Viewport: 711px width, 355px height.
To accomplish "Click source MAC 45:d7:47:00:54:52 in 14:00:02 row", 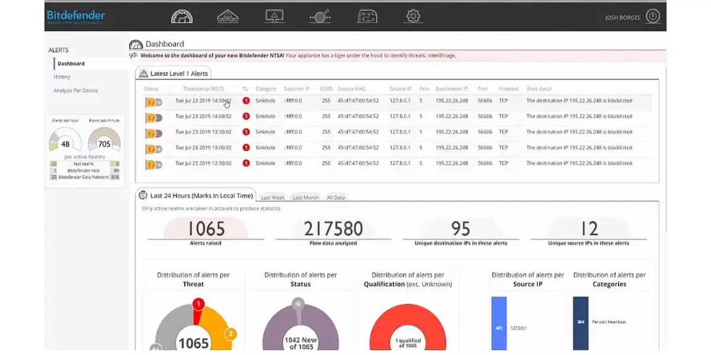I will 358,117.
